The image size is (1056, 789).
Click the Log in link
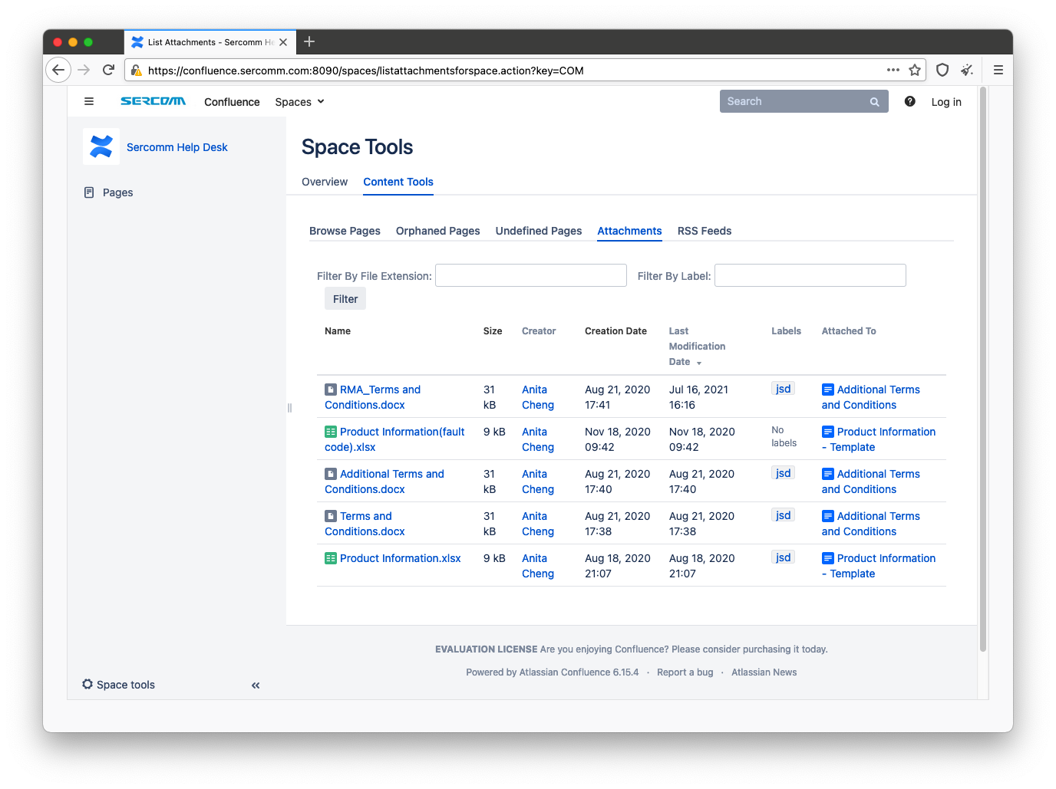point(946,102)
